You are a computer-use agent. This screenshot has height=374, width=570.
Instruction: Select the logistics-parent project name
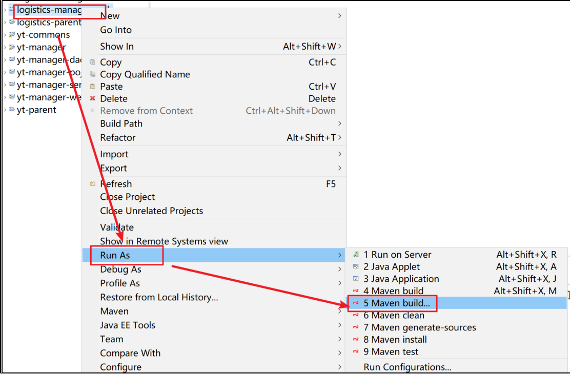tap(49, 22)
